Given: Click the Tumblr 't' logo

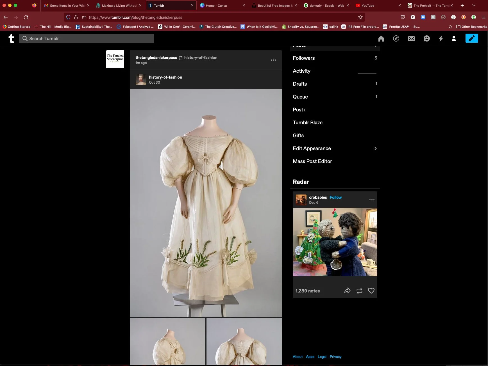Looking at the screenshot, I should 11,38.
